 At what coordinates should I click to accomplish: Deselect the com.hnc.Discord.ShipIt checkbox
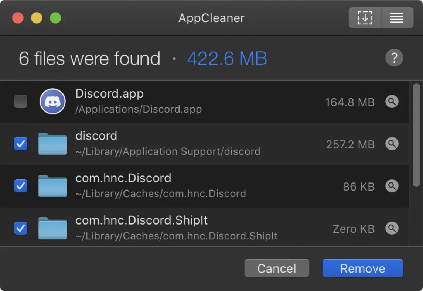click(x=21, y=228)
